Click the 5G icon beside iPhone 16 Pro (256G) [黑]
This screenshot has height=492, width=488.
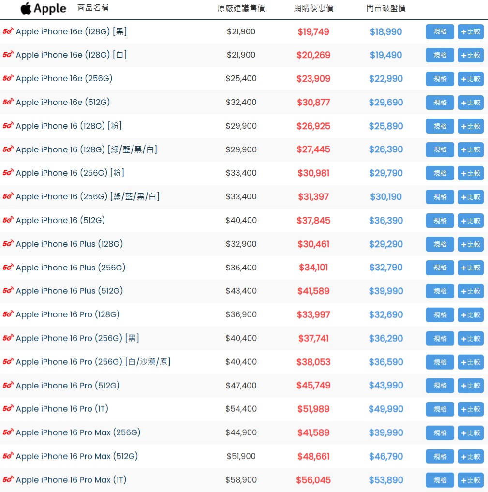click(8, 338)
